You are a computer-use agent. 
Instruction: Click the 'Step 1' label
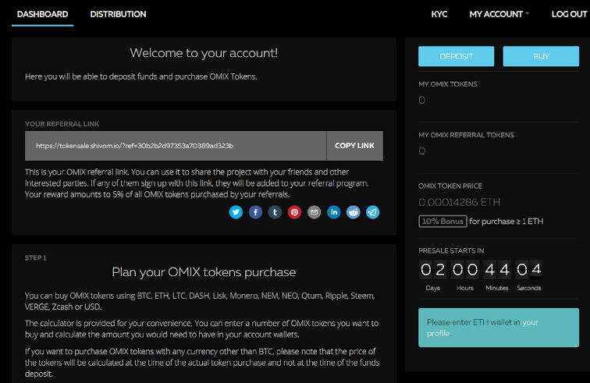click(36, 258)
